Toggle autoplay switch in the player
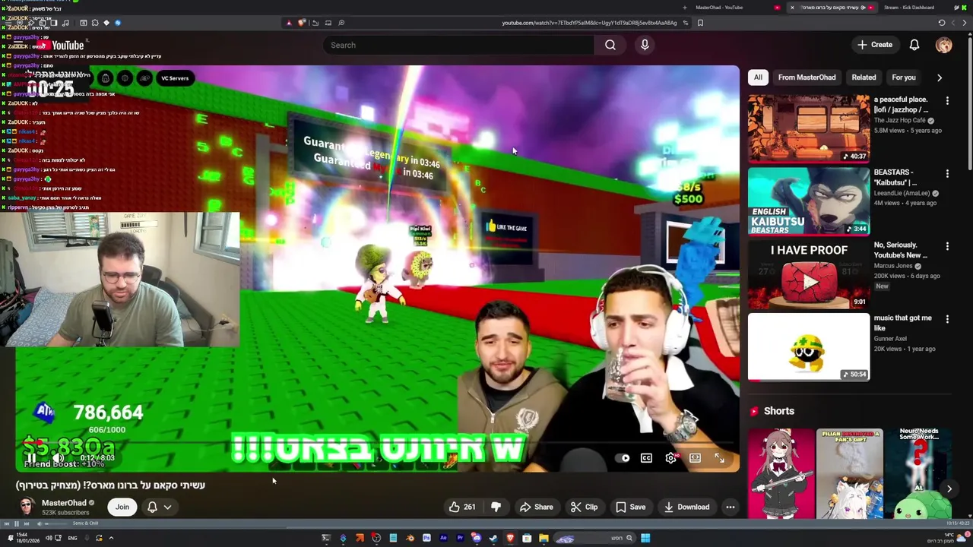The image size is (973, 547). (623, 458)
